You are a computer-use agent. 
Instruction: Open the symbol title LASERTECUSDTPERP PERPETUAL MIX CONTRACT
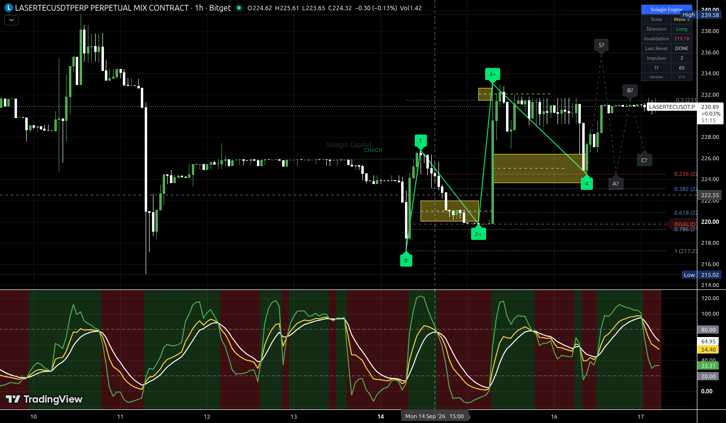[x=102, y=8]
